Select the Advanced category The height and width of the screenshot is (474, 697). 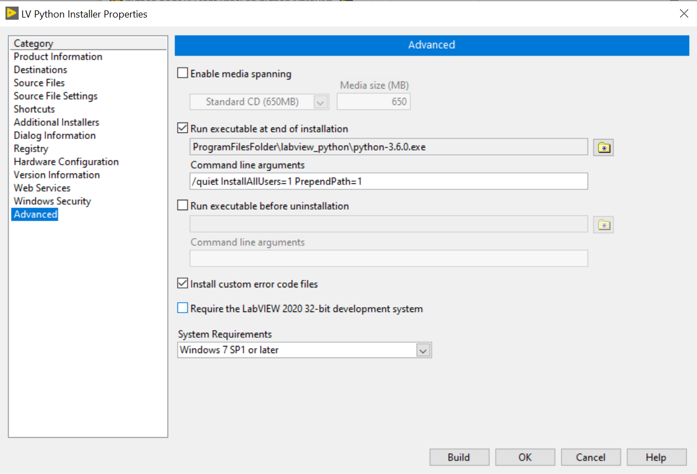coord(36,215)
